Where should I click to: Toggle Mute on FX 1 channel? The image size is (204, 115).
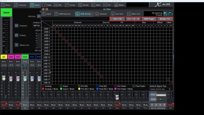click(124, 105)
